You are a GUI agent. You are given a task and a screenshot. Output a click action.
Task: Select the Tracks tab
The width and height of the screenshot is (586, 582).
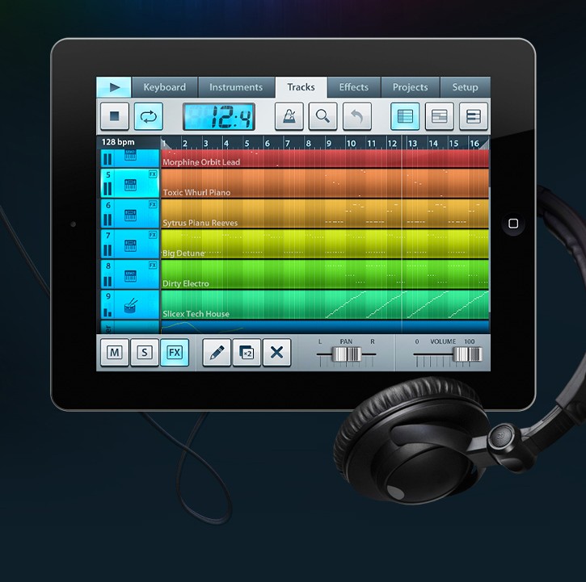click(301, 87)
